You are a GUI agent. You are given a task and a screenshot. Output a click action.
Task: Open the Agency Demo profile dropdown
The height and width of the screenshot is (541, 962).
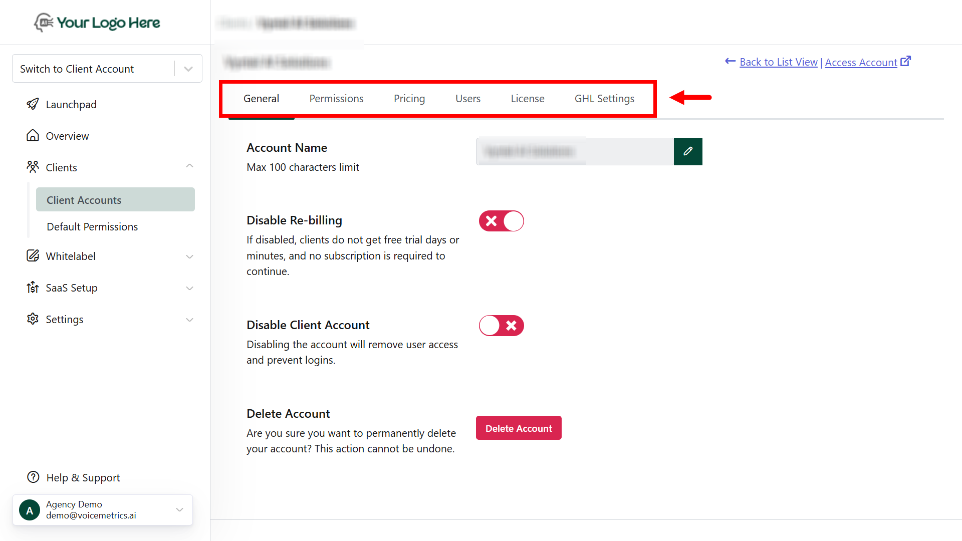[x=179, y=510]
